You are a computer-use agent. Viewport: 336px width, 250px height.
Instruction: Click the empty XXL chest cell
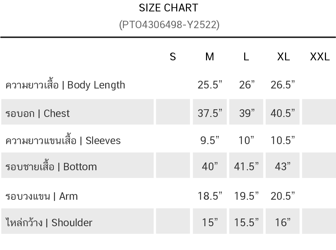coord(319,112)
